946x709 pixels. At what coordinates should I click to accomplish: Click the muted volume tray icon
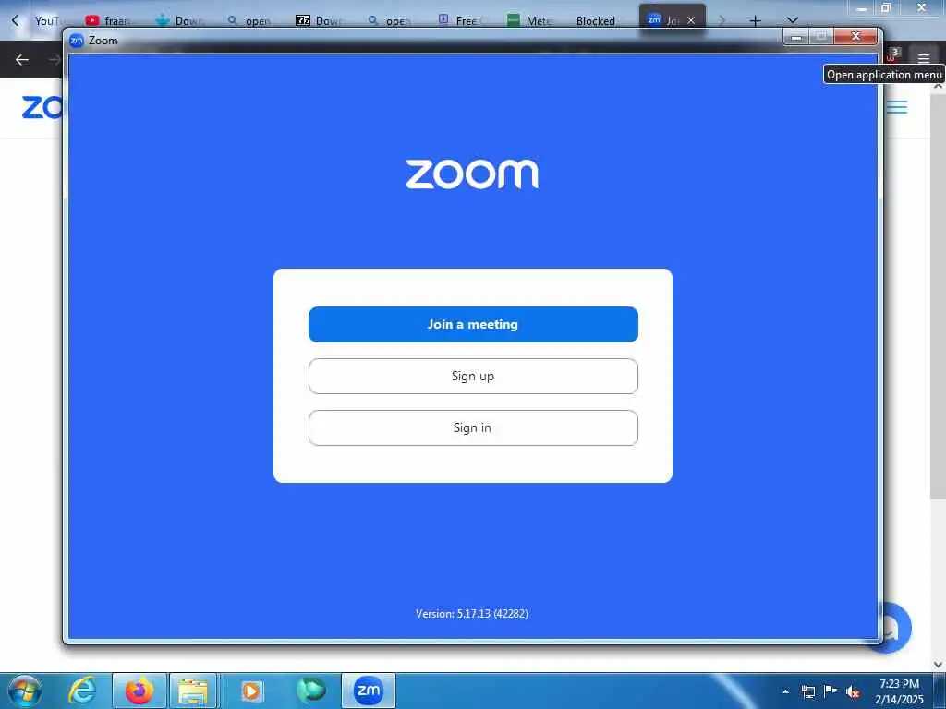click(853, 692)
